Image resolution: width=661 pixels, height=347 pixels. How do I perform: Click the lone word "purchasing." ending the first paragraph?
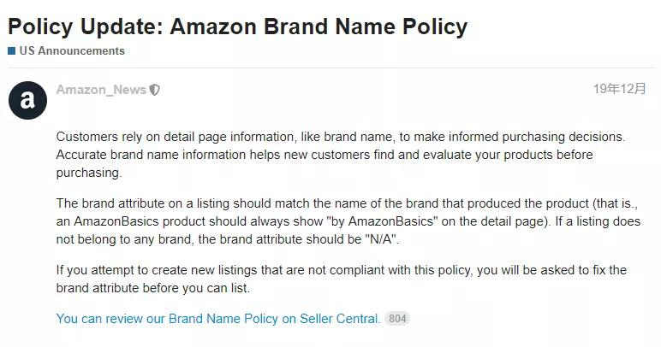(89, 173)
